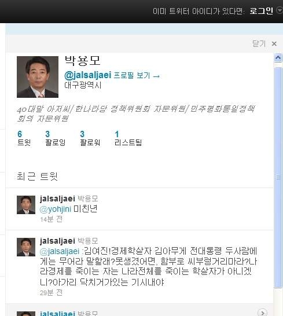
Task: Close the profile panel with X icon
Action: [274, 43]
